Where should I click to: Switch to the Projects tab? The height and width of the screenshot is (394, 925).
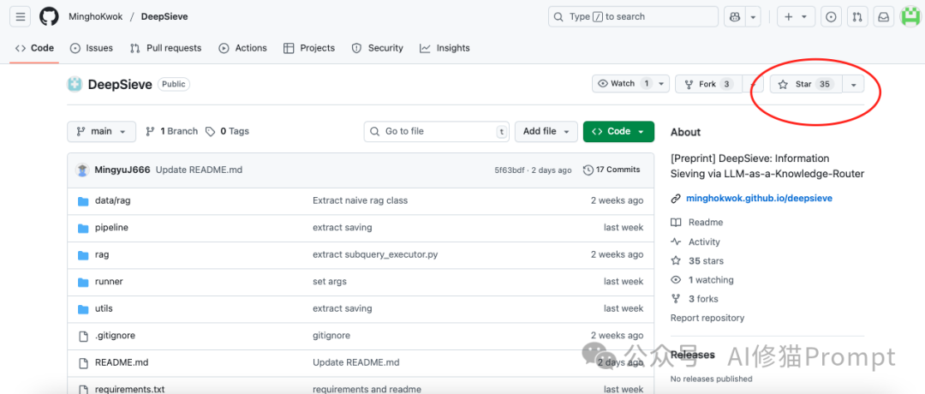309,48
